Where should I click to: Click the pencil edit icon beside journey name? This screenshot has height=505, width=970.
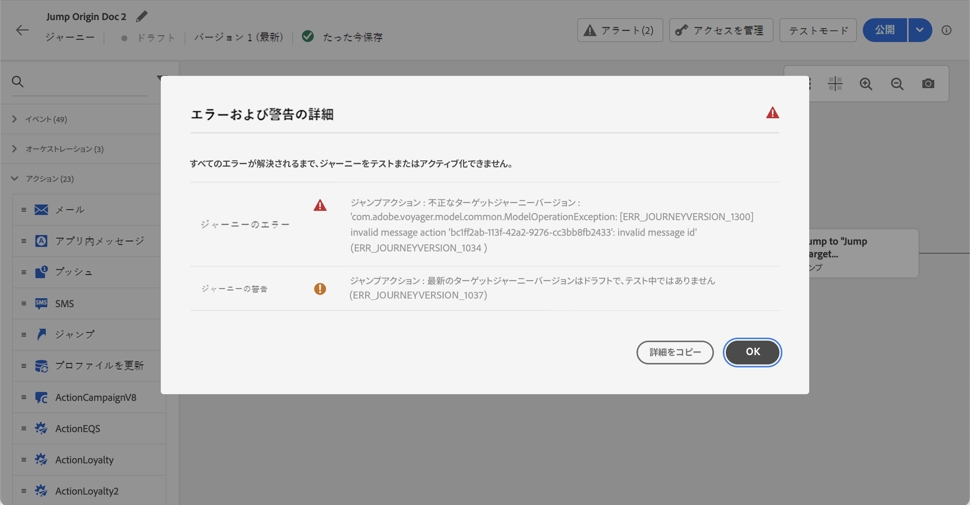(141, 17)
